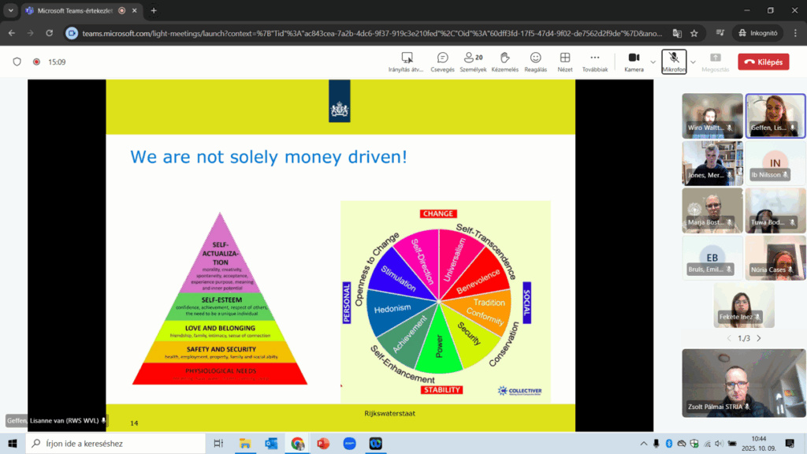Open the Csevegés chat panel

pyautogui.click(x=442, y=61)
